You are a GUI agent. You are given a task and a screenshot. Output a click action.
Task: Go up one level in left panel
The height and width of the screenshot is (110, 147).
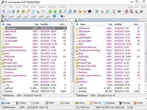[x=3, y=24]
